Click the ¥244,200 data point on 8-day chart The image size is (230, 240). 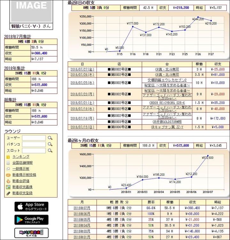coord(198,17)
